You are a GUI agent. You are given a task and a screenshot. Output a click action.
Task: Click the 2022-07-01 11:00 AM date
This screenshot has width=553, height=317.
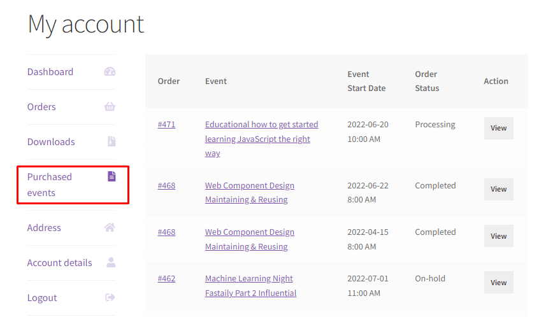point(368,286)
